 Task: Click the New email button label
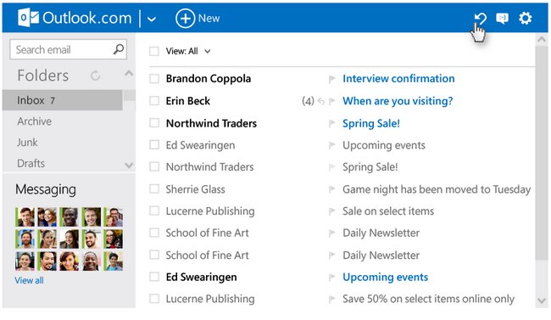pyautogui.click(x=209, y=19)
